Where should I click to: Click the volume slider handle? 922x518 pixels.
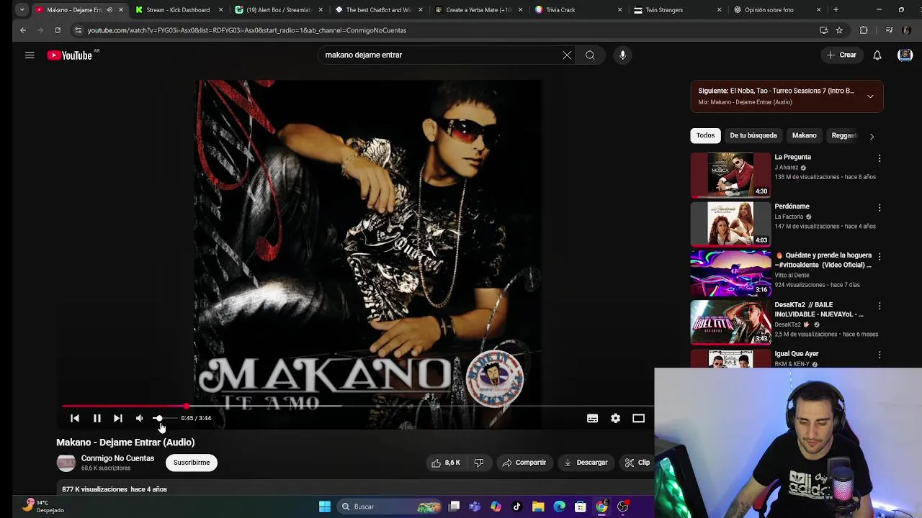point(158,418)
